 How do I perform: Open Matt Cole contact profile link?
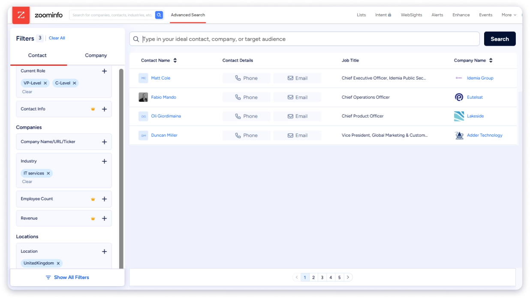tap(161, 78)
